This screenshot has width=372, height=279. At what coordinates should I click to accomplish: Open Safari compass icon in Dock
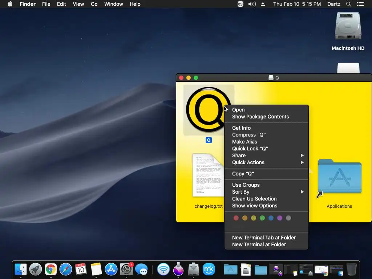tap(66, 269)
